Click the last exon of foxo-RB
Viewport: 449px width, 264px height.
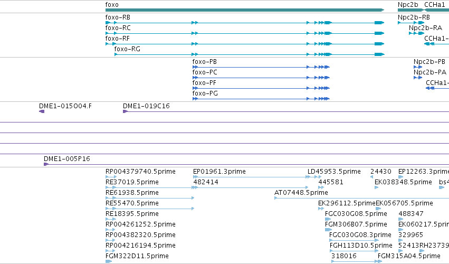coord(379,23)
